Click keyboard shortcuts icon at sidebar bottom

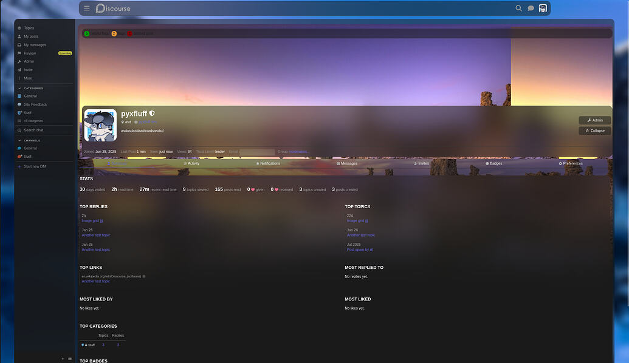pos(70,359)
